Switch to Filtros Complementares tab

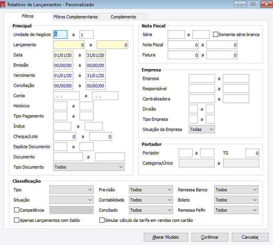point(76,17)
